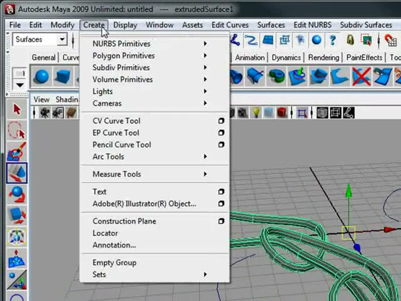Open the Edit Curves menu
The height and width of the screenshot is (301, 401).
[230, 25]
